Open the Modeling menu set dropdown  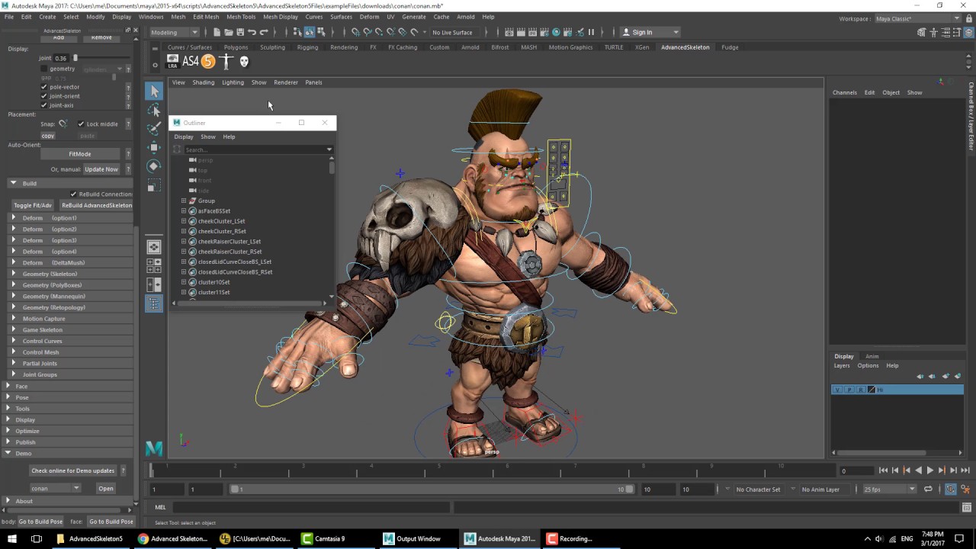click(x=174, y=32)
